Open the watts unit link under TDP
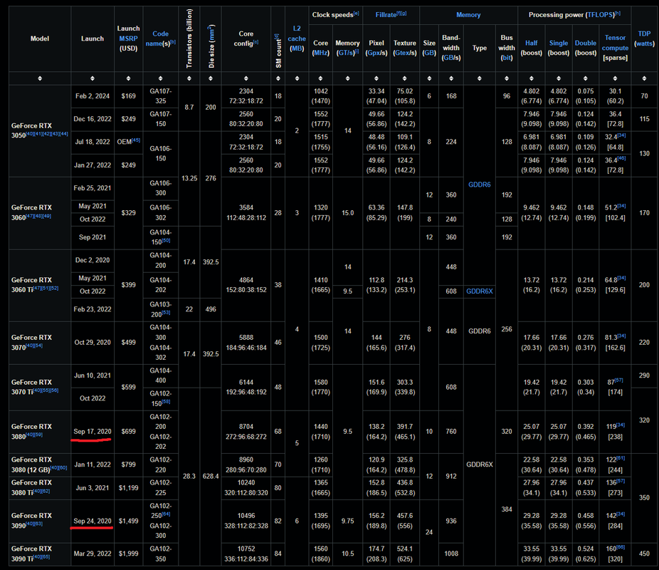 pyautogui.click(x=644, y=43)
